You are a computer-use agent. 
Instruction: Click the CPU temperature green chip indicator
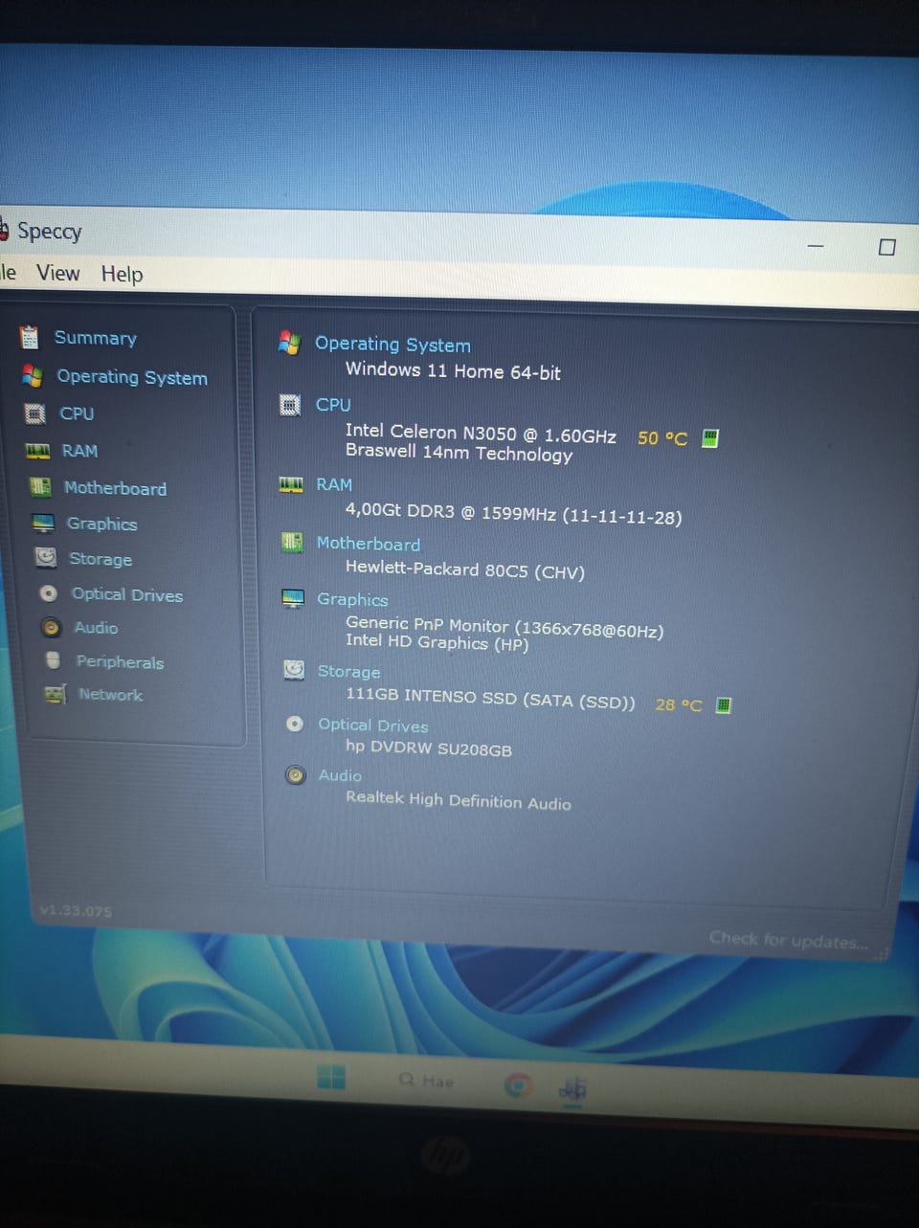[710, 438]
